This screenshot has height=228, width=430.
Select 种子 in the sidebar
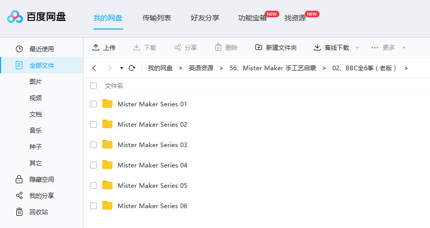[x=36, y=147]
